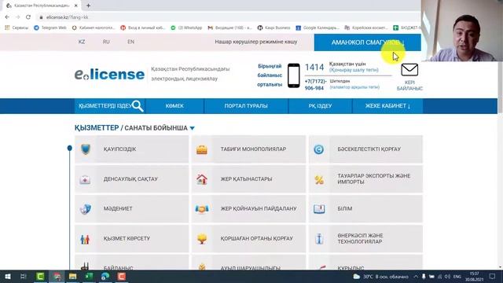This screenshot has width=503, height=283.
Task: Click the info icon for ӨНЕРКӘСІП ЖӘНЕ ТЕХНОЛОГИЯЛАР
Action: point(319,239)
